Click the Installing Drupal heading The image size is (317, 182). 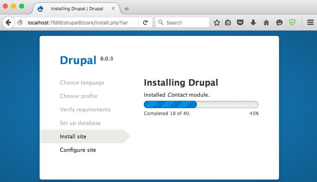[x=181, y=82]
